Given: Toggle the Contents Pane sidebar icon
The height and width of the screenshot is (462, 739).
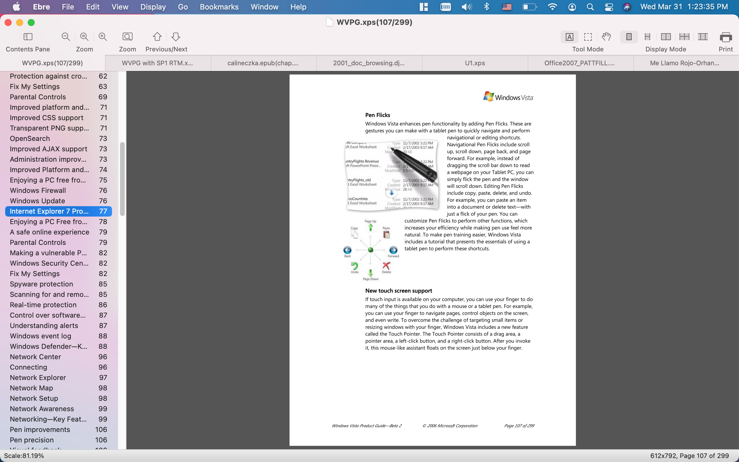Looking at the screenshot, I should 28,37.
